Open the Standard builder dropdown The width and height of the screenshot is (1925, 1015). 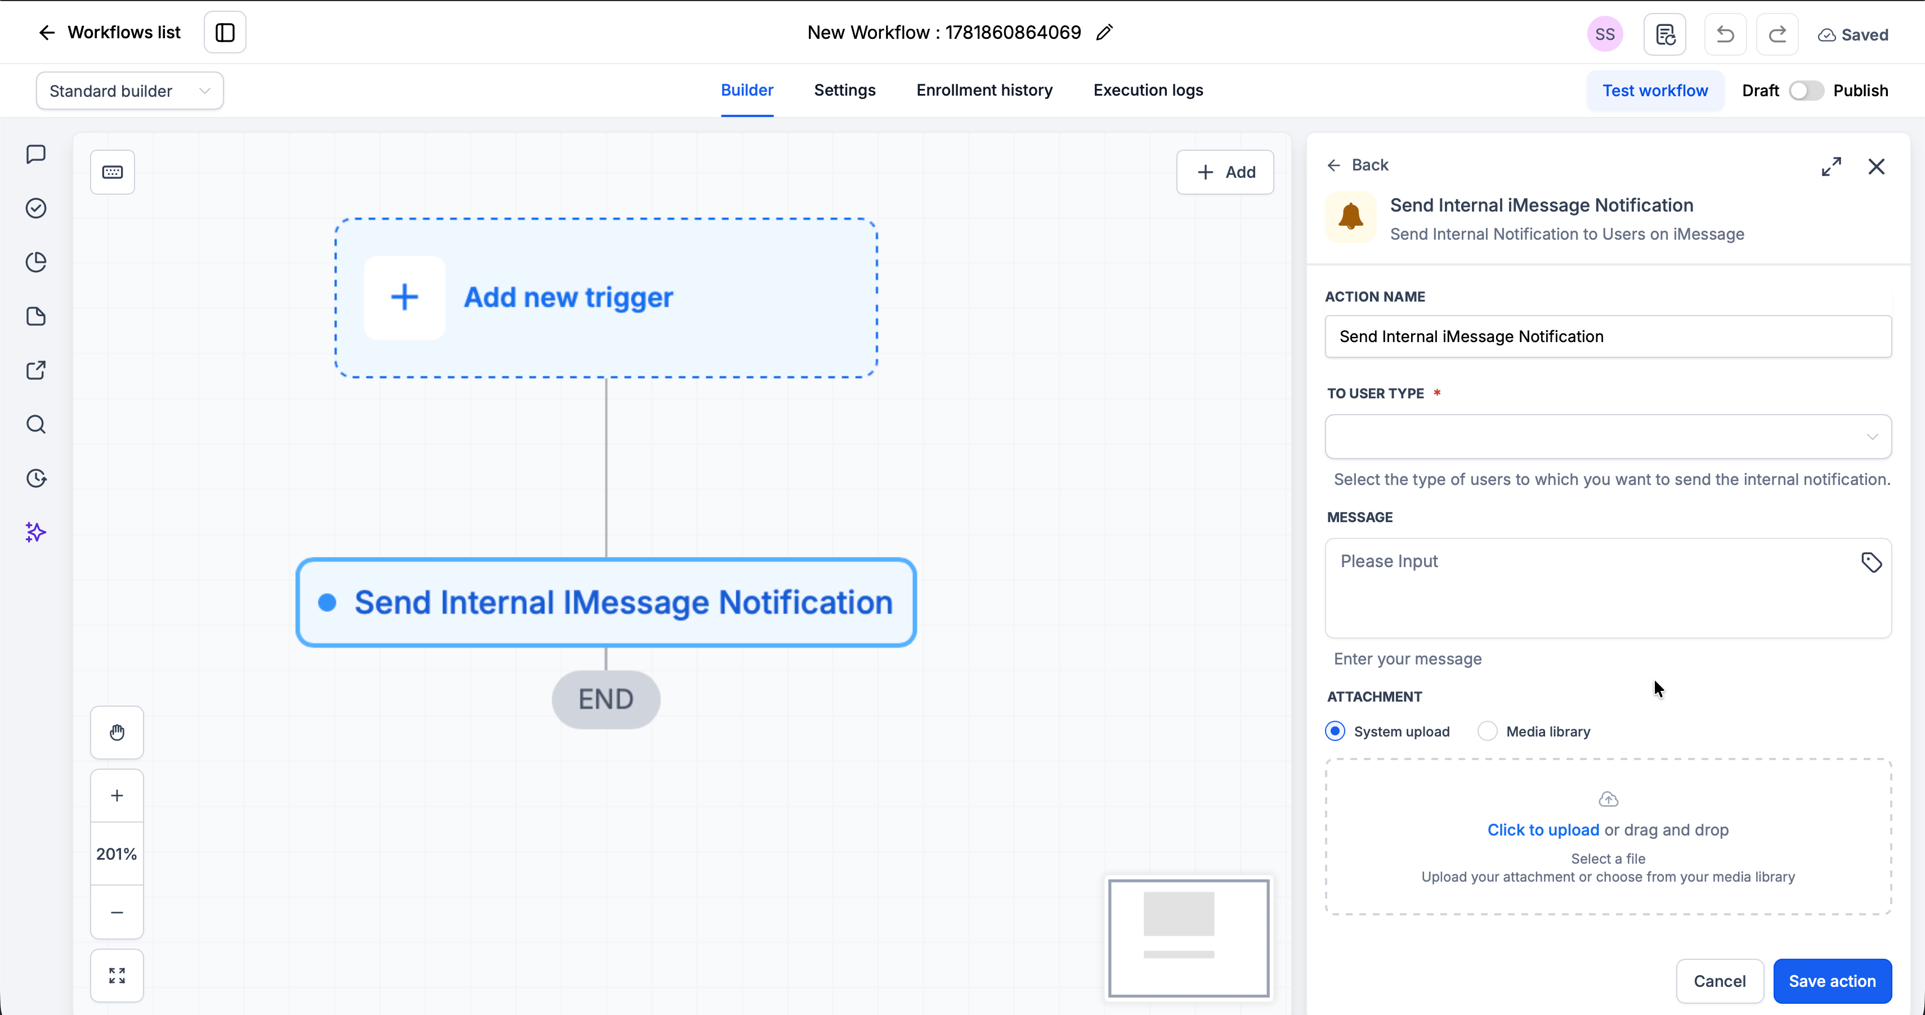[130, 91]
